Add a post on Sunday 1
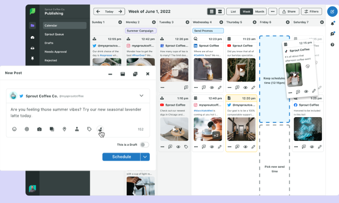This screenshot has height=203, width=339. [x=120, y=22]
